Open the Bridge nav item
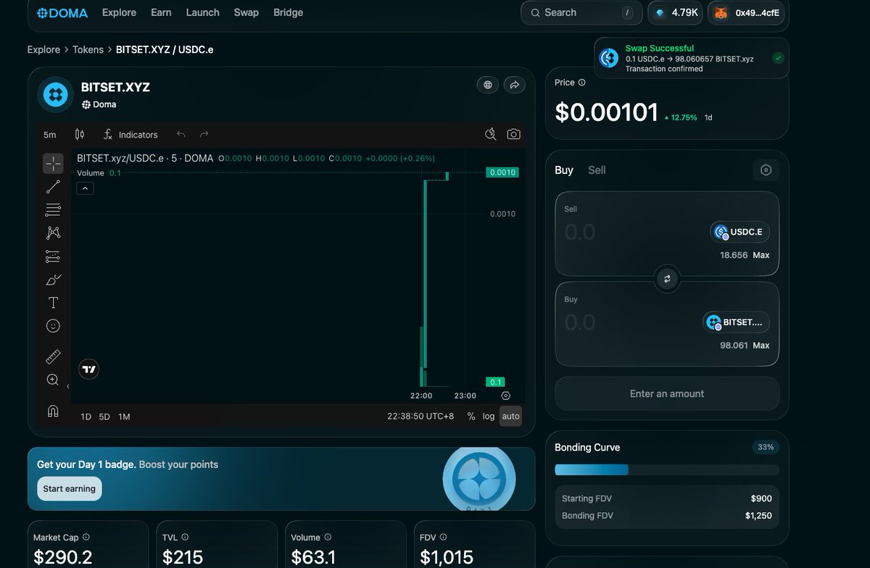 (289, 12)
